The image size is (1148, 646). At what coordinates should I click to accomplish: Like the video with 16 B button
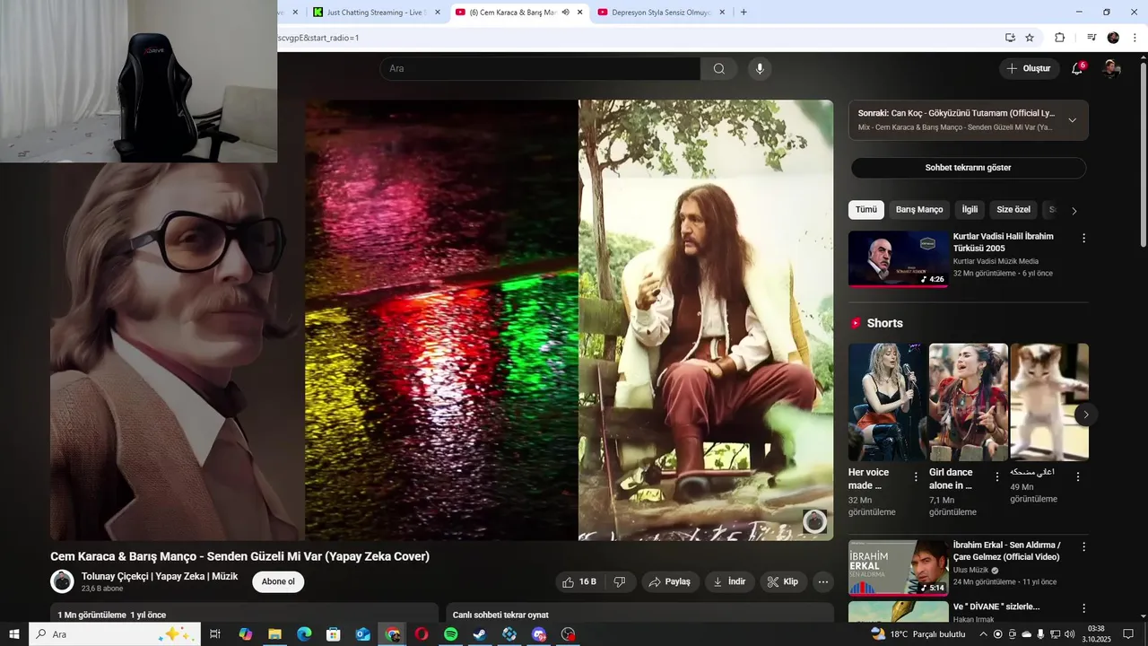(578, 581)
